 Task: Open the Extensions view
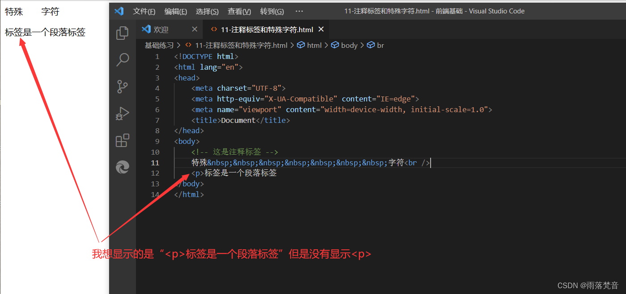click(x=123, y=140)
